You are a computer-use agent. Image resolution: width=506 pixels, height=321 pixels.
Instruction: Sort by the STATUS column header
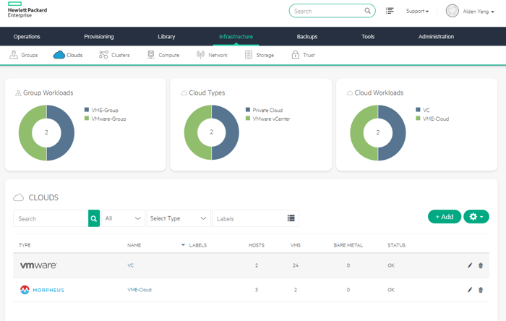click(396, 245)
